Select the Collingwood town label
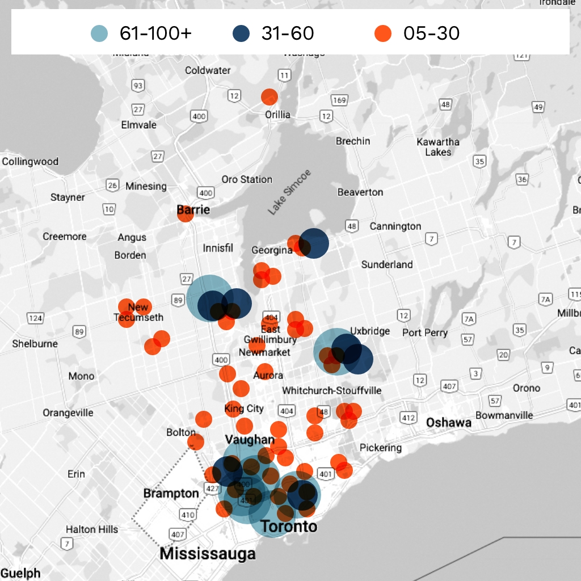581x581 pixels. 30,162
